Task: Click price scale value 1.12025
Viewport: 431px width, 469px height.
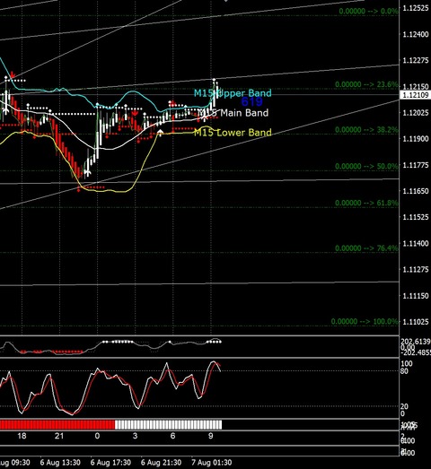Action: pos(416,113)
